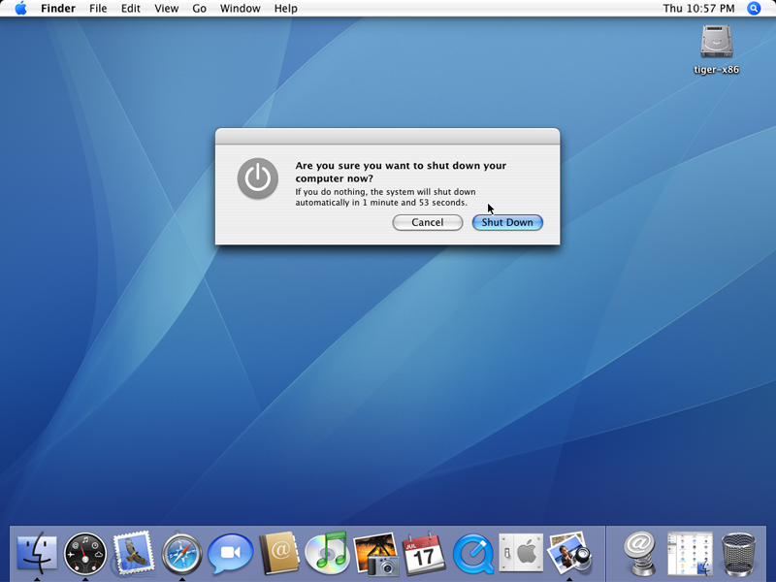Click the Spotlight search icon
Viewport: 776px width, 582px height.
[x=755, y=9]
